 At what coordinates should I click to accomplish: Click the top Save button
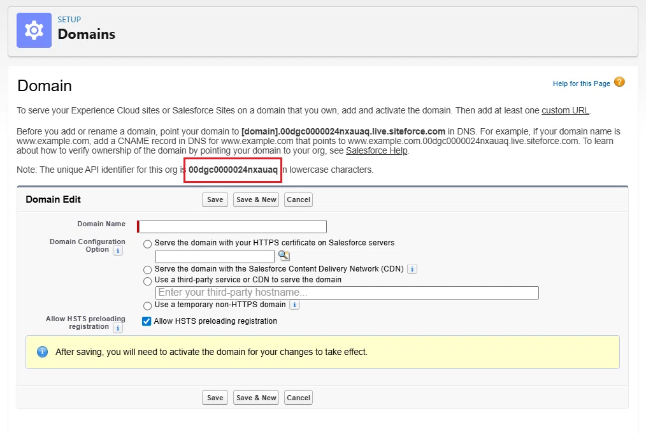(215, 199)
